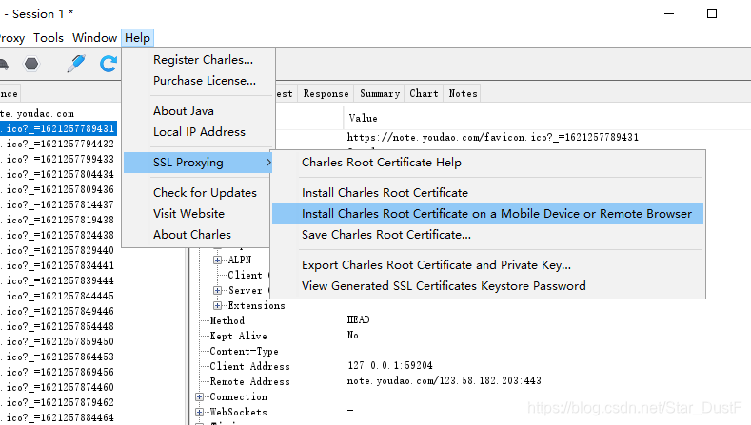
Task: Click the note.youdao.com/123.58.182.203:443 value
Action: click(x=444, y=381)
